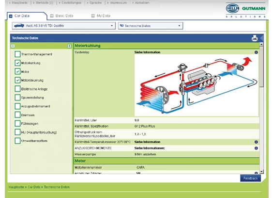Screen dimensions: 272x198
Task: Switch to the Basic Data tab
Action: pyautogui.click(x=62, y=16)
